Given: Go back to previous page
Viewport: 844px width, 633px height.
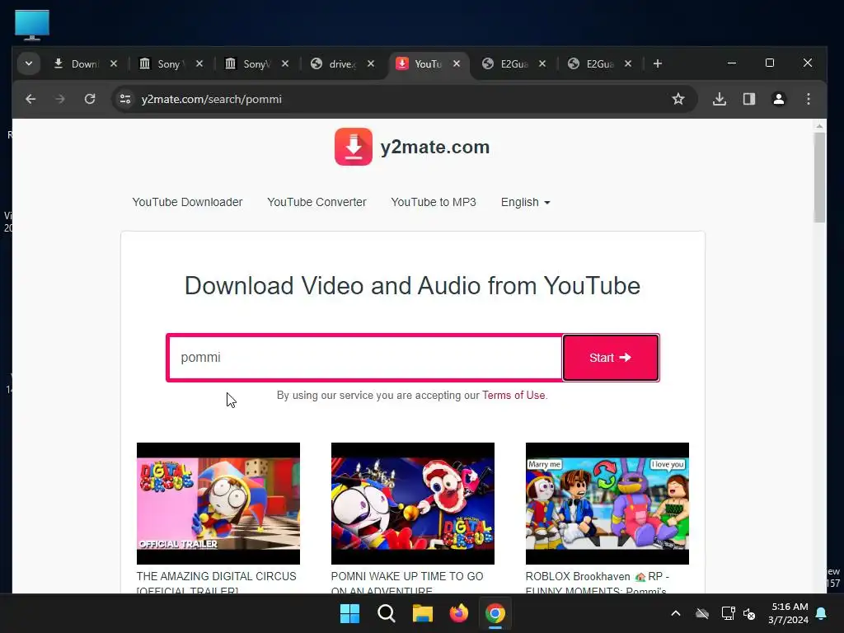Looking at the screenshot, I should 30,99.
